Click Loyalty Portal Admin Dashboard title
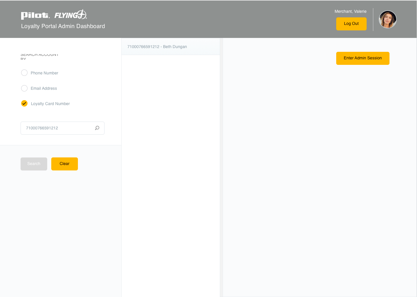417x297 pixels. (63, 26)
